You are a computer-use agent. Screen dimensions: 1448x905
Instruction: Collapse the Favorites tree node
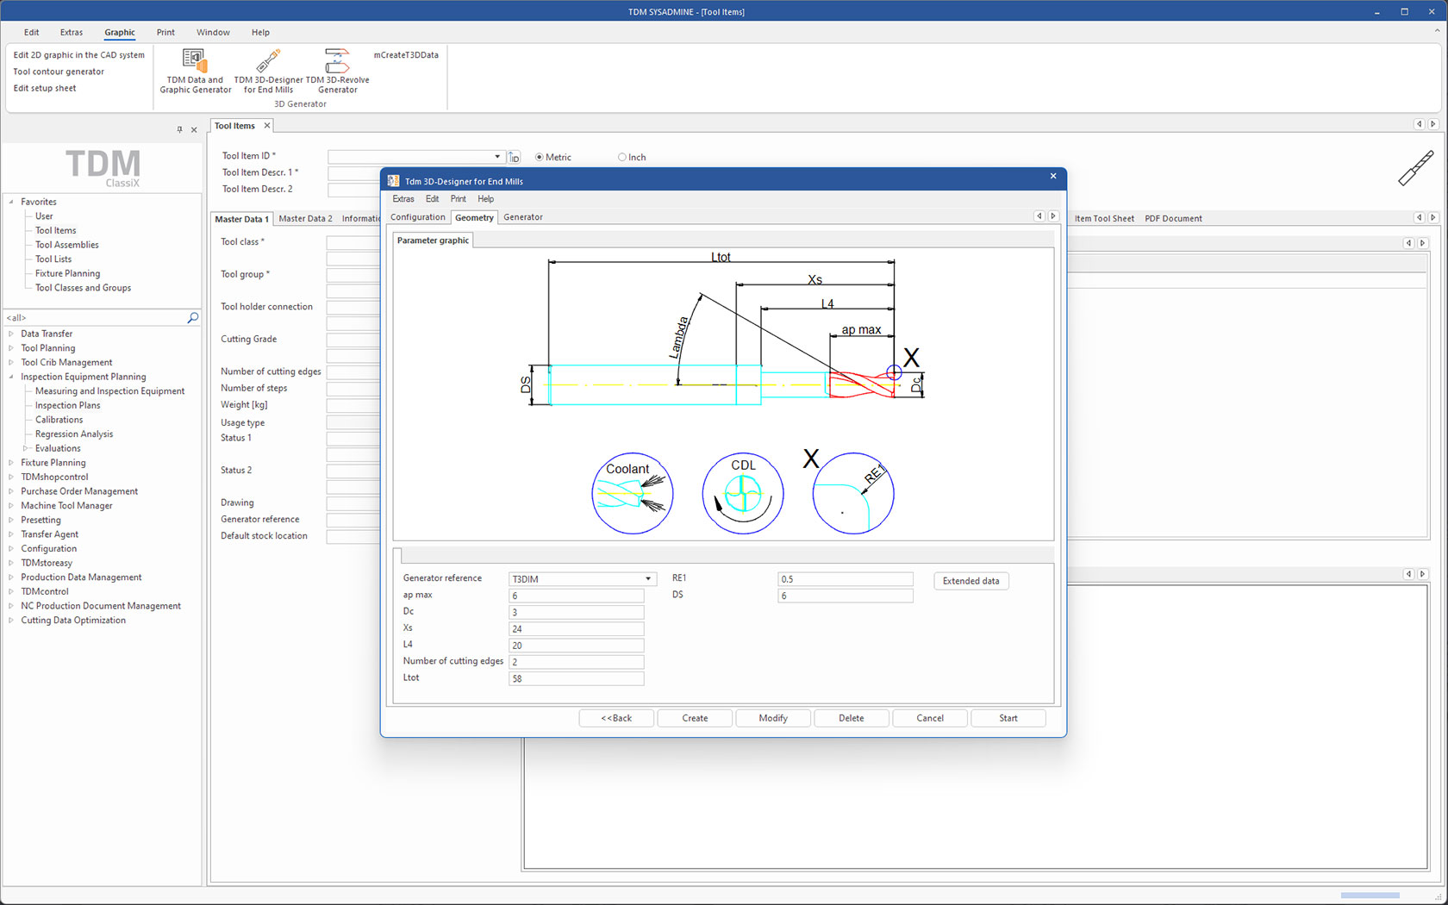pos(11,202)
